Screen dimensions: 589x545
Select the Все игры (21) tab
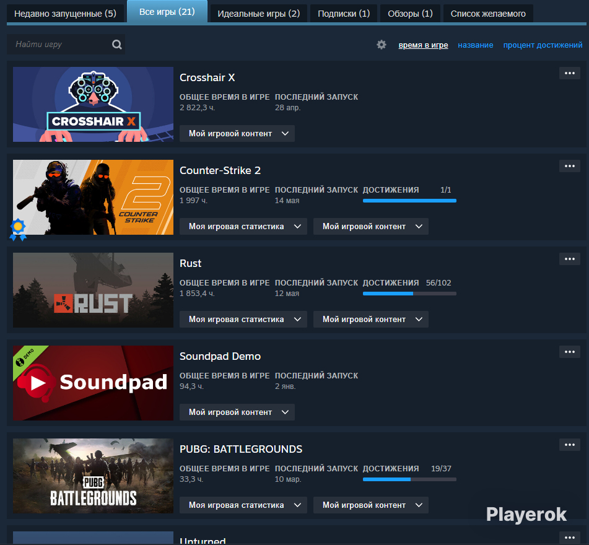[x=167, y=12]
